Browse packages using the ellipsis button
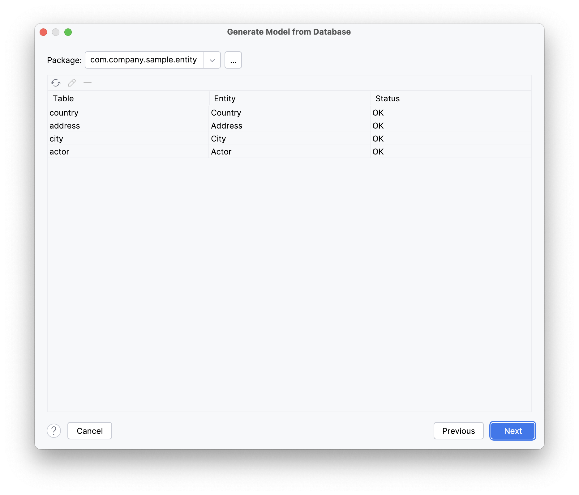The image size is (579, 495). coord(233,60)
